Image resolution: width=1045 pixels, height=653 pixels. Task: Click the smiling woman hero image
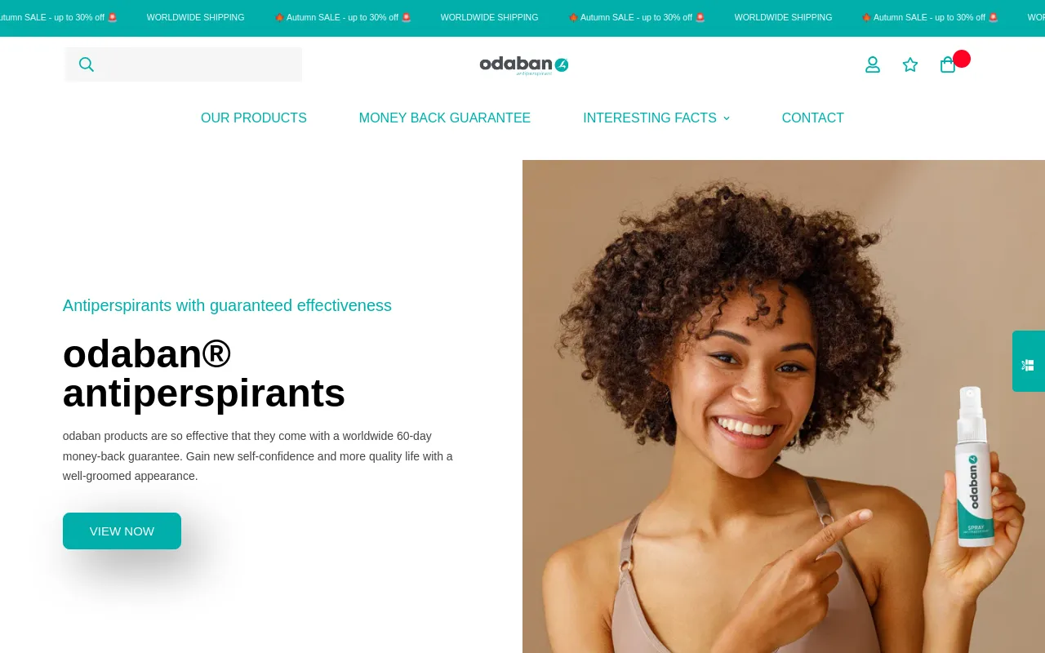point(784,406)
